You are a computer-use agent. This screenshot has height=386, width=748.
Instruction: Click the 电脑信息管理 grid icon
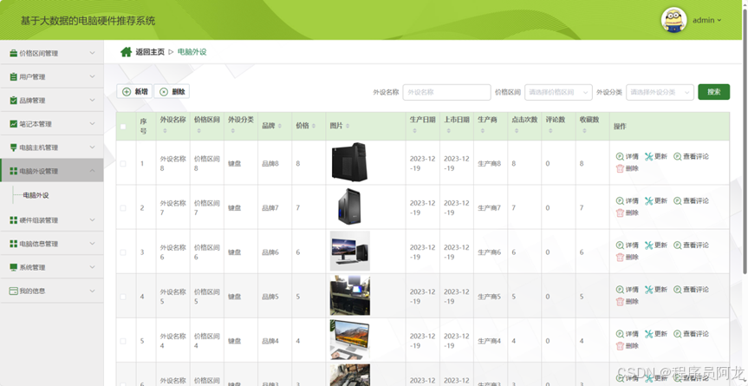click(13, 244)
